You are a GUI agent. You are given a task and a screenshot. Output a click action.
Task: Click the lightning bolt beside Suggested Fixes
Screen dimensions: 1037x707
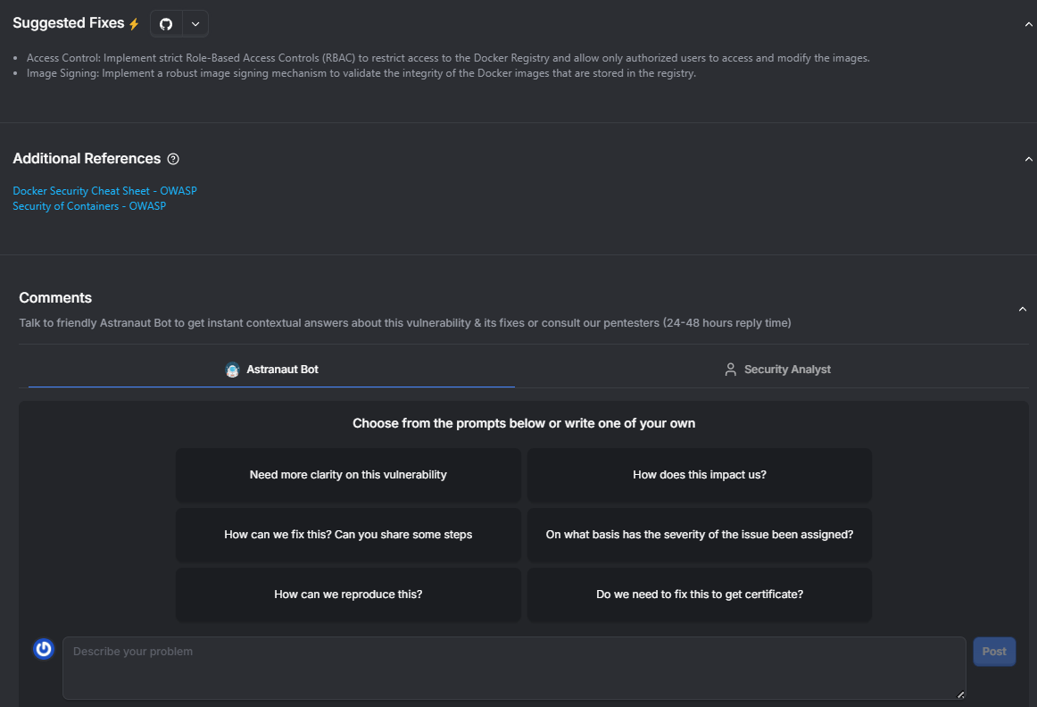(134, 24)
